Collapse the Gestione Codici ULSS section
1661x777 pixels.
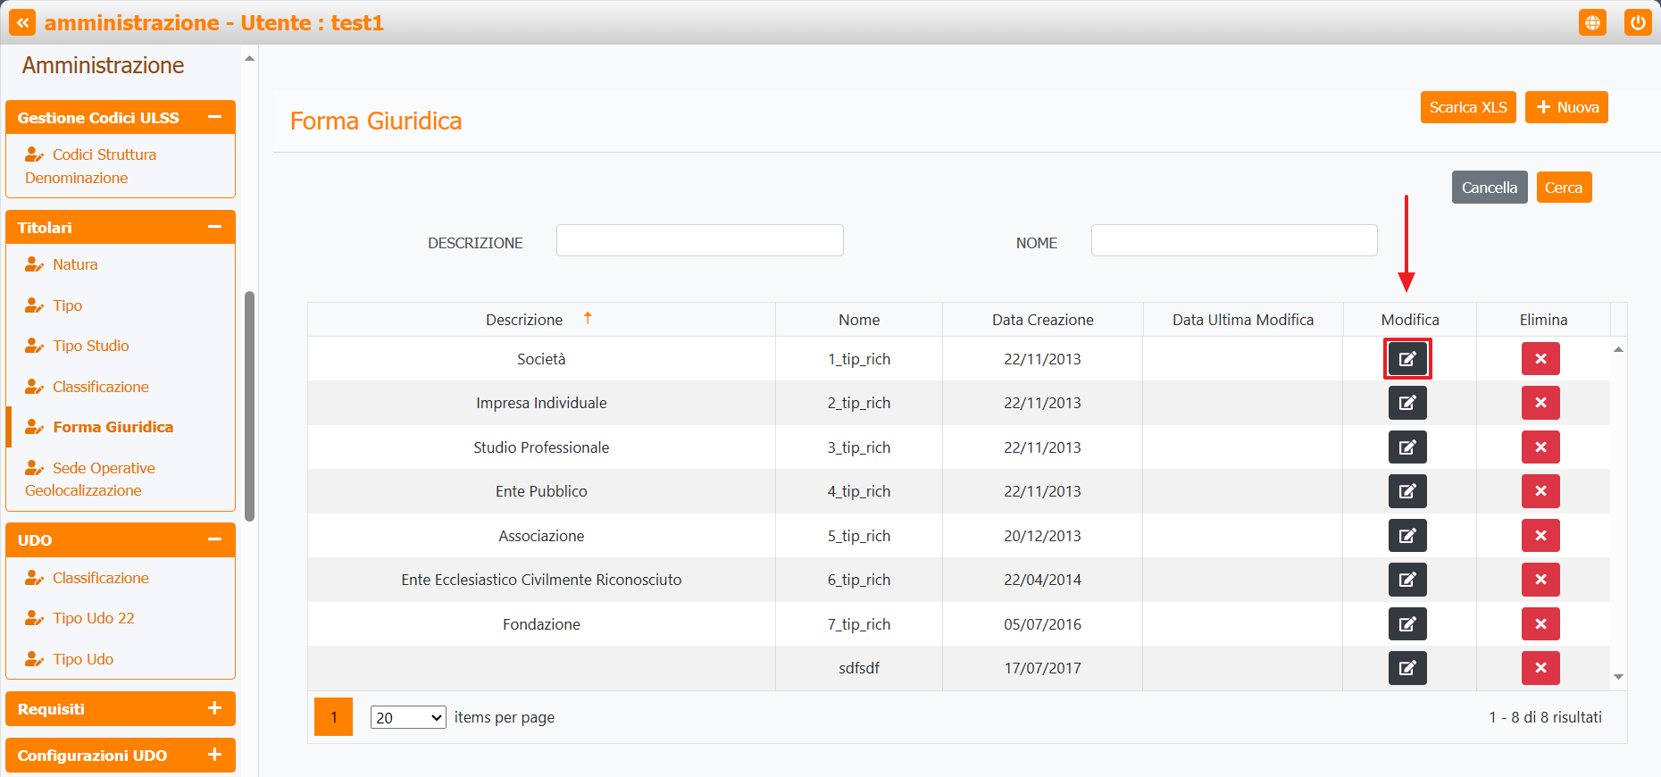(214, 117)
